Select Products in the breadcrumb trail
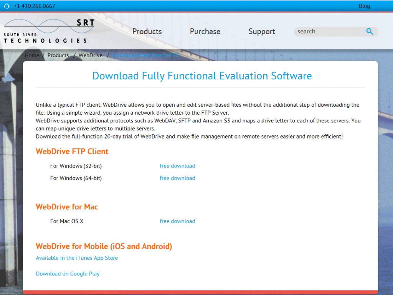Screen dimensions: 393x295 coord(58,55)
